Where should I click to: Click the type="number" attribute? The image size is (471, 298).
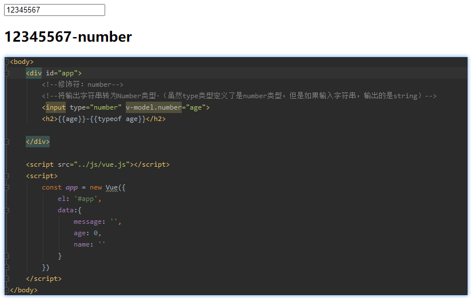[x=95, y=107]
